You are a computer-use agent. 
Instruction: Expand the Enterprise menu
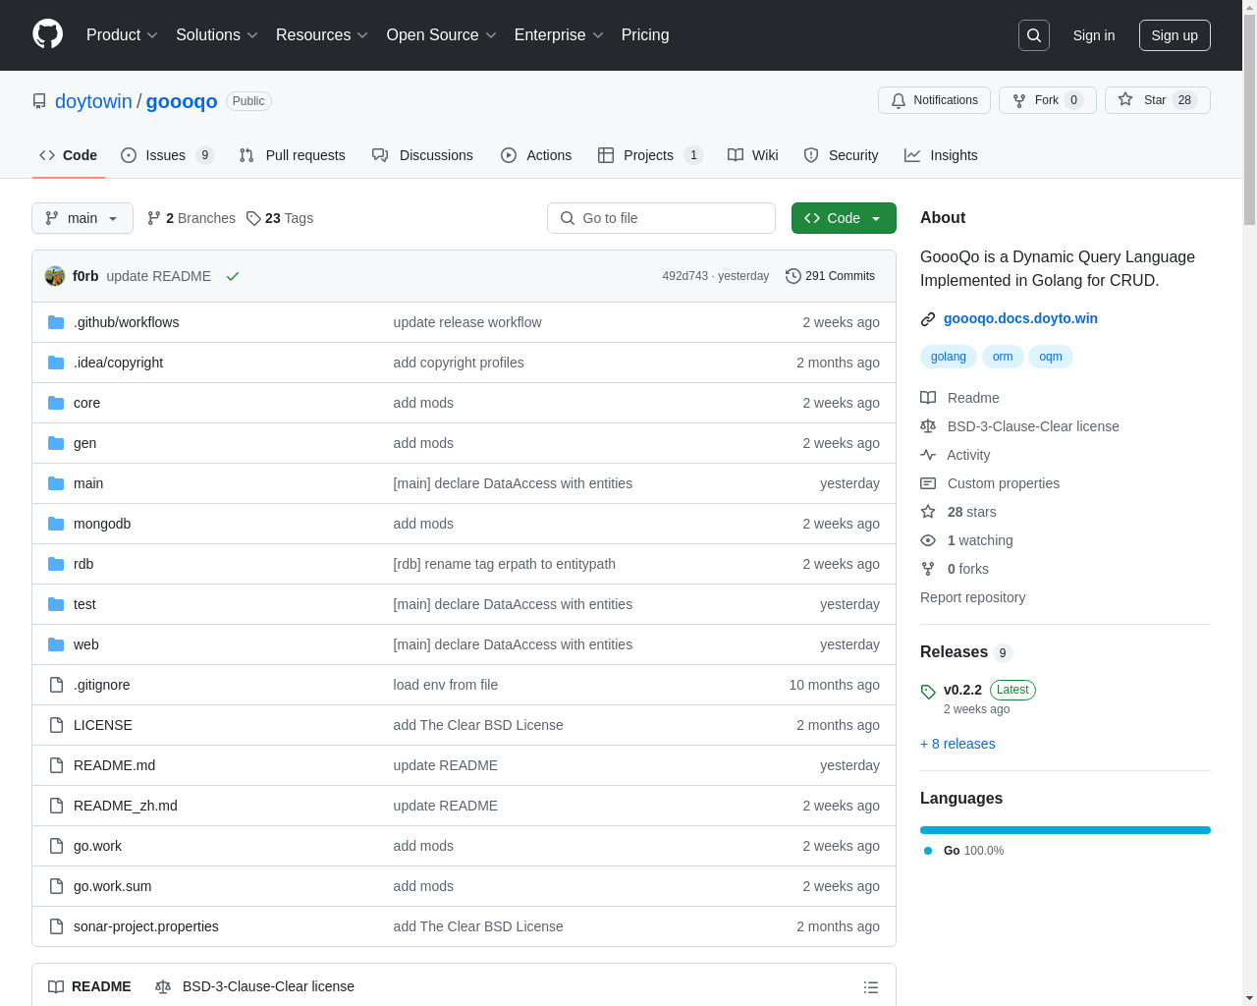coord(559,34)
